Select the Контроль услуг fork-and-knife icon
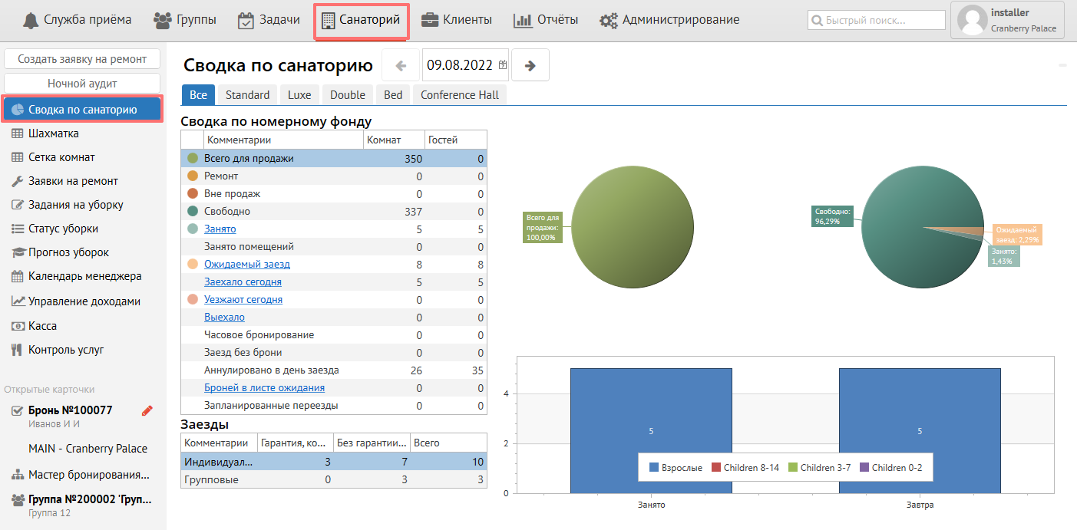Screen dimensions: 1077x530 (x=17, y=350)
